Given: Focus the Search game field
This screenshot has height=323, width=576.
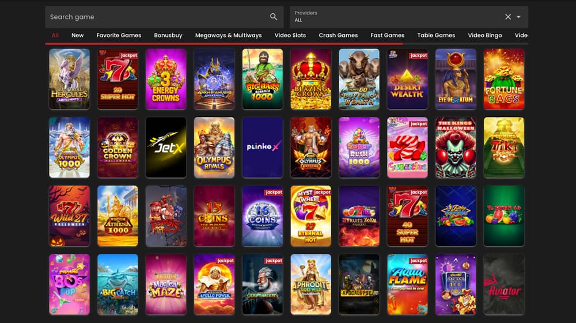Looking at the screenshot, I should (164, 17).
